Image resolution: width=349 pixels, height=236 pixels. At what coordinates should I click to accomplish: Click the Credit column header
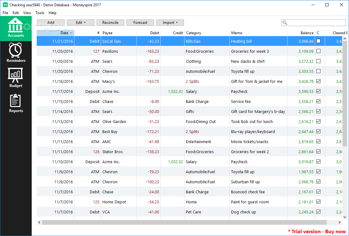pyautogui.click(x=173, y=33)
